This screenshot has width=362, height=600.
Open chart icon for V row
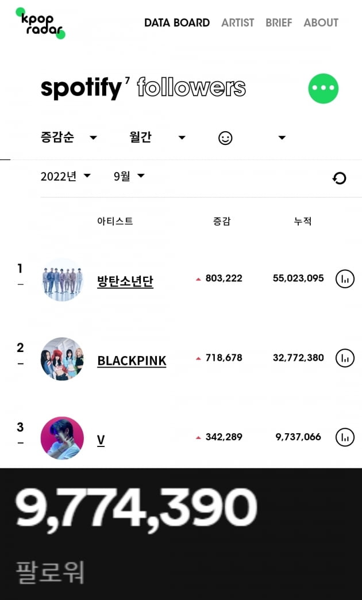point(345,437)
